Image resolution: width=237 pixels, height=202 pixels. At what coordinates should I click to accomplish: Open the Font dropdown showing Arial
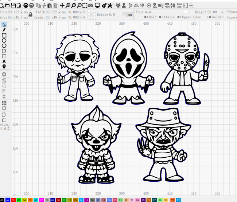click(x=166, y=12)
